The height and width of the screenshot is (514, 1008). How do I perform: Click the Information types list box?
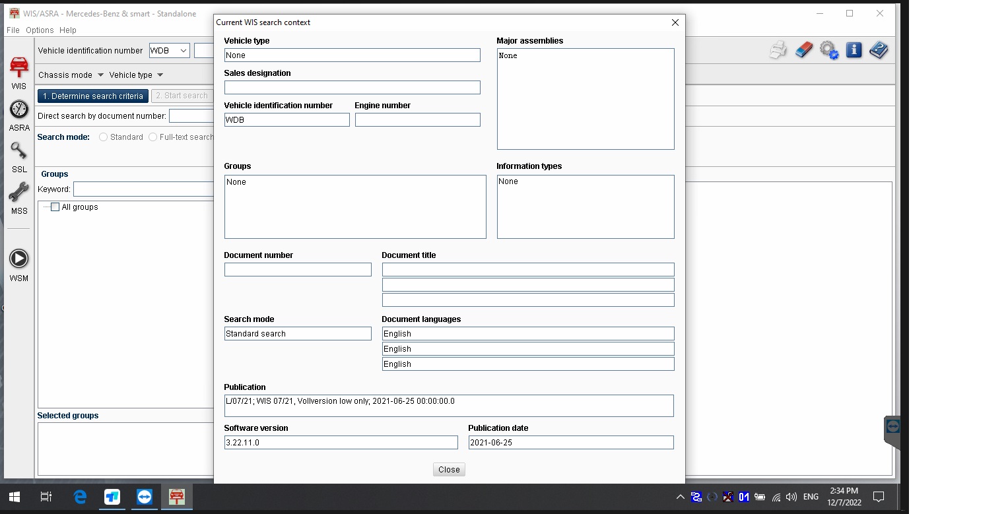[586, 207]
